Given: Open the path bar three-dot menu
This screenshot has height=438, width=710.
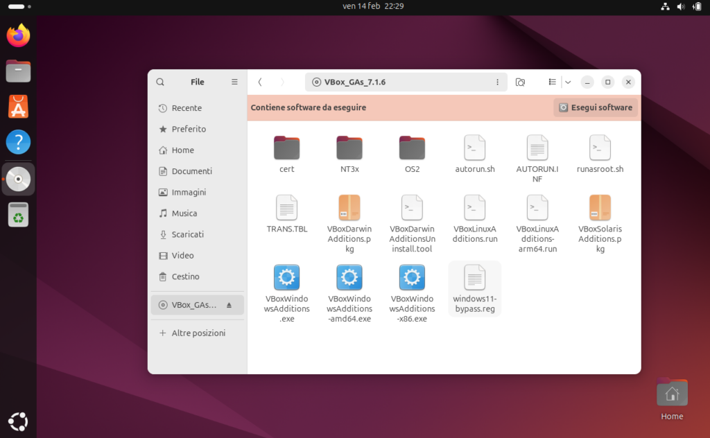Looking at the screenshot, I should (497, 82).
